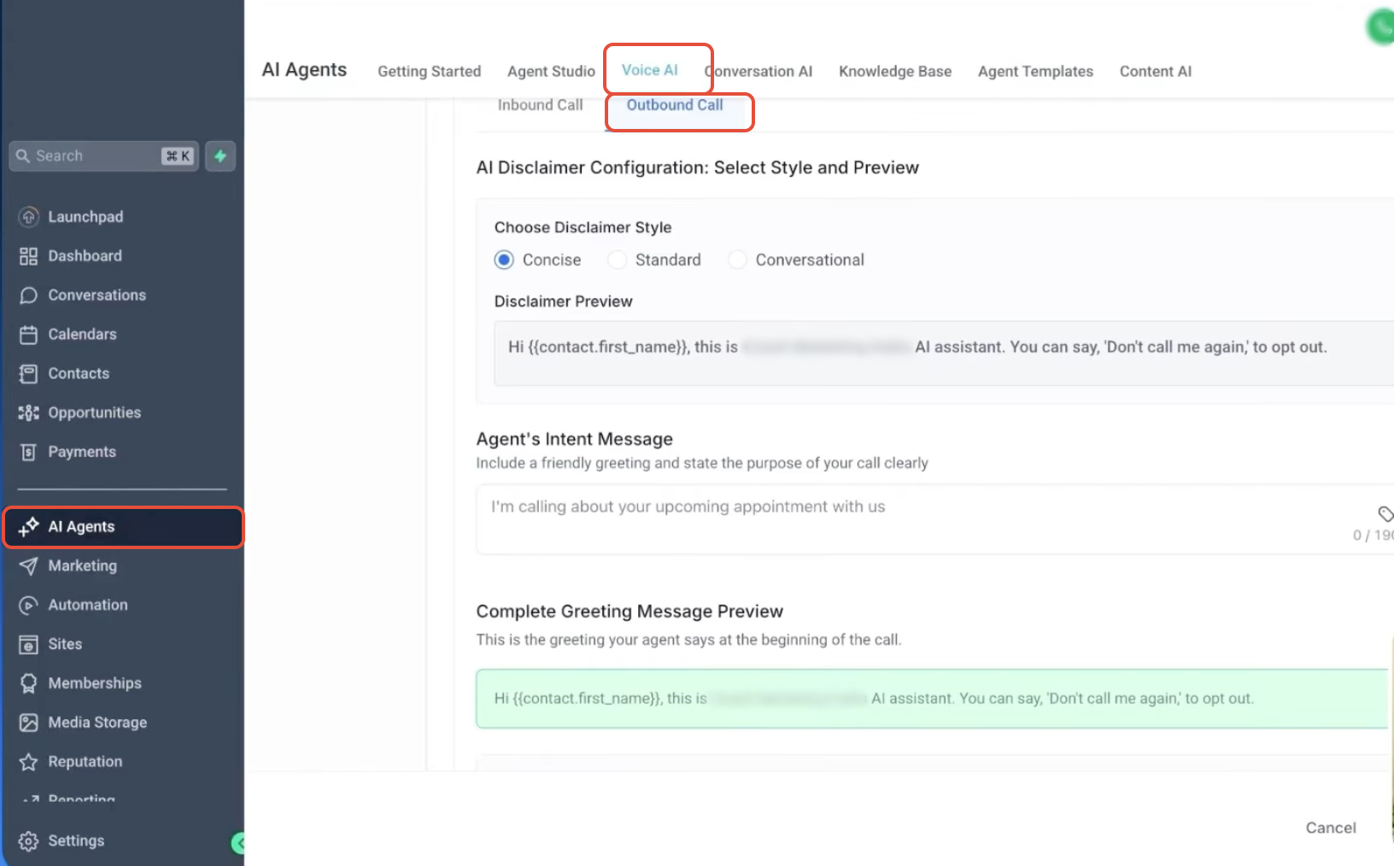1394x866 pixels.
Task: Click the Cancel button
Action: 1331,828
